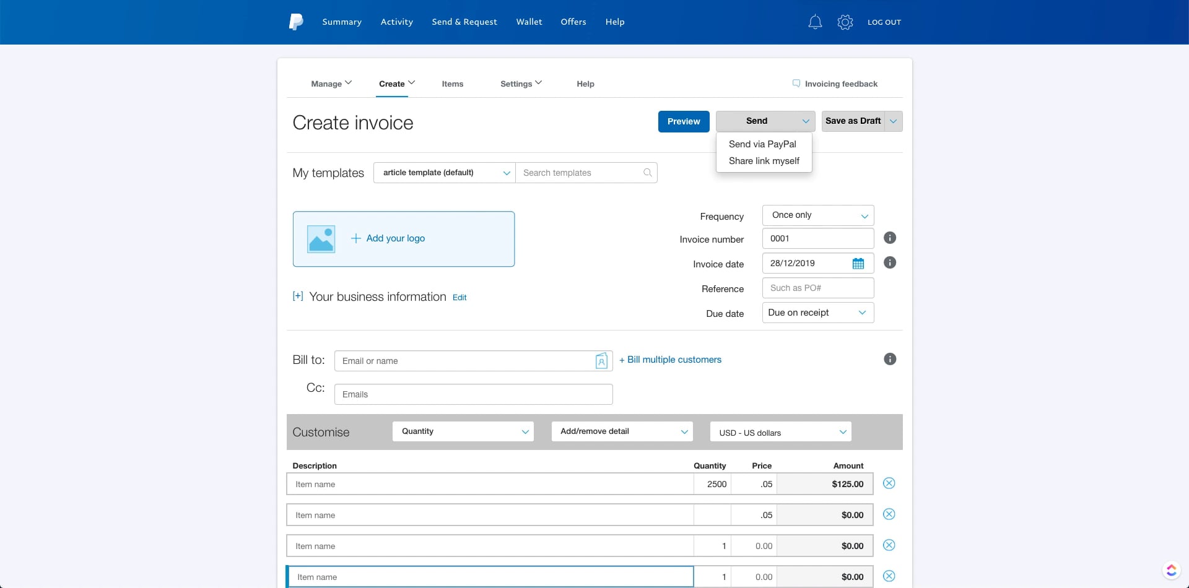Remove the first $125.00 line item
Viewport: 1189px width, 588px height.
[890, 483]
